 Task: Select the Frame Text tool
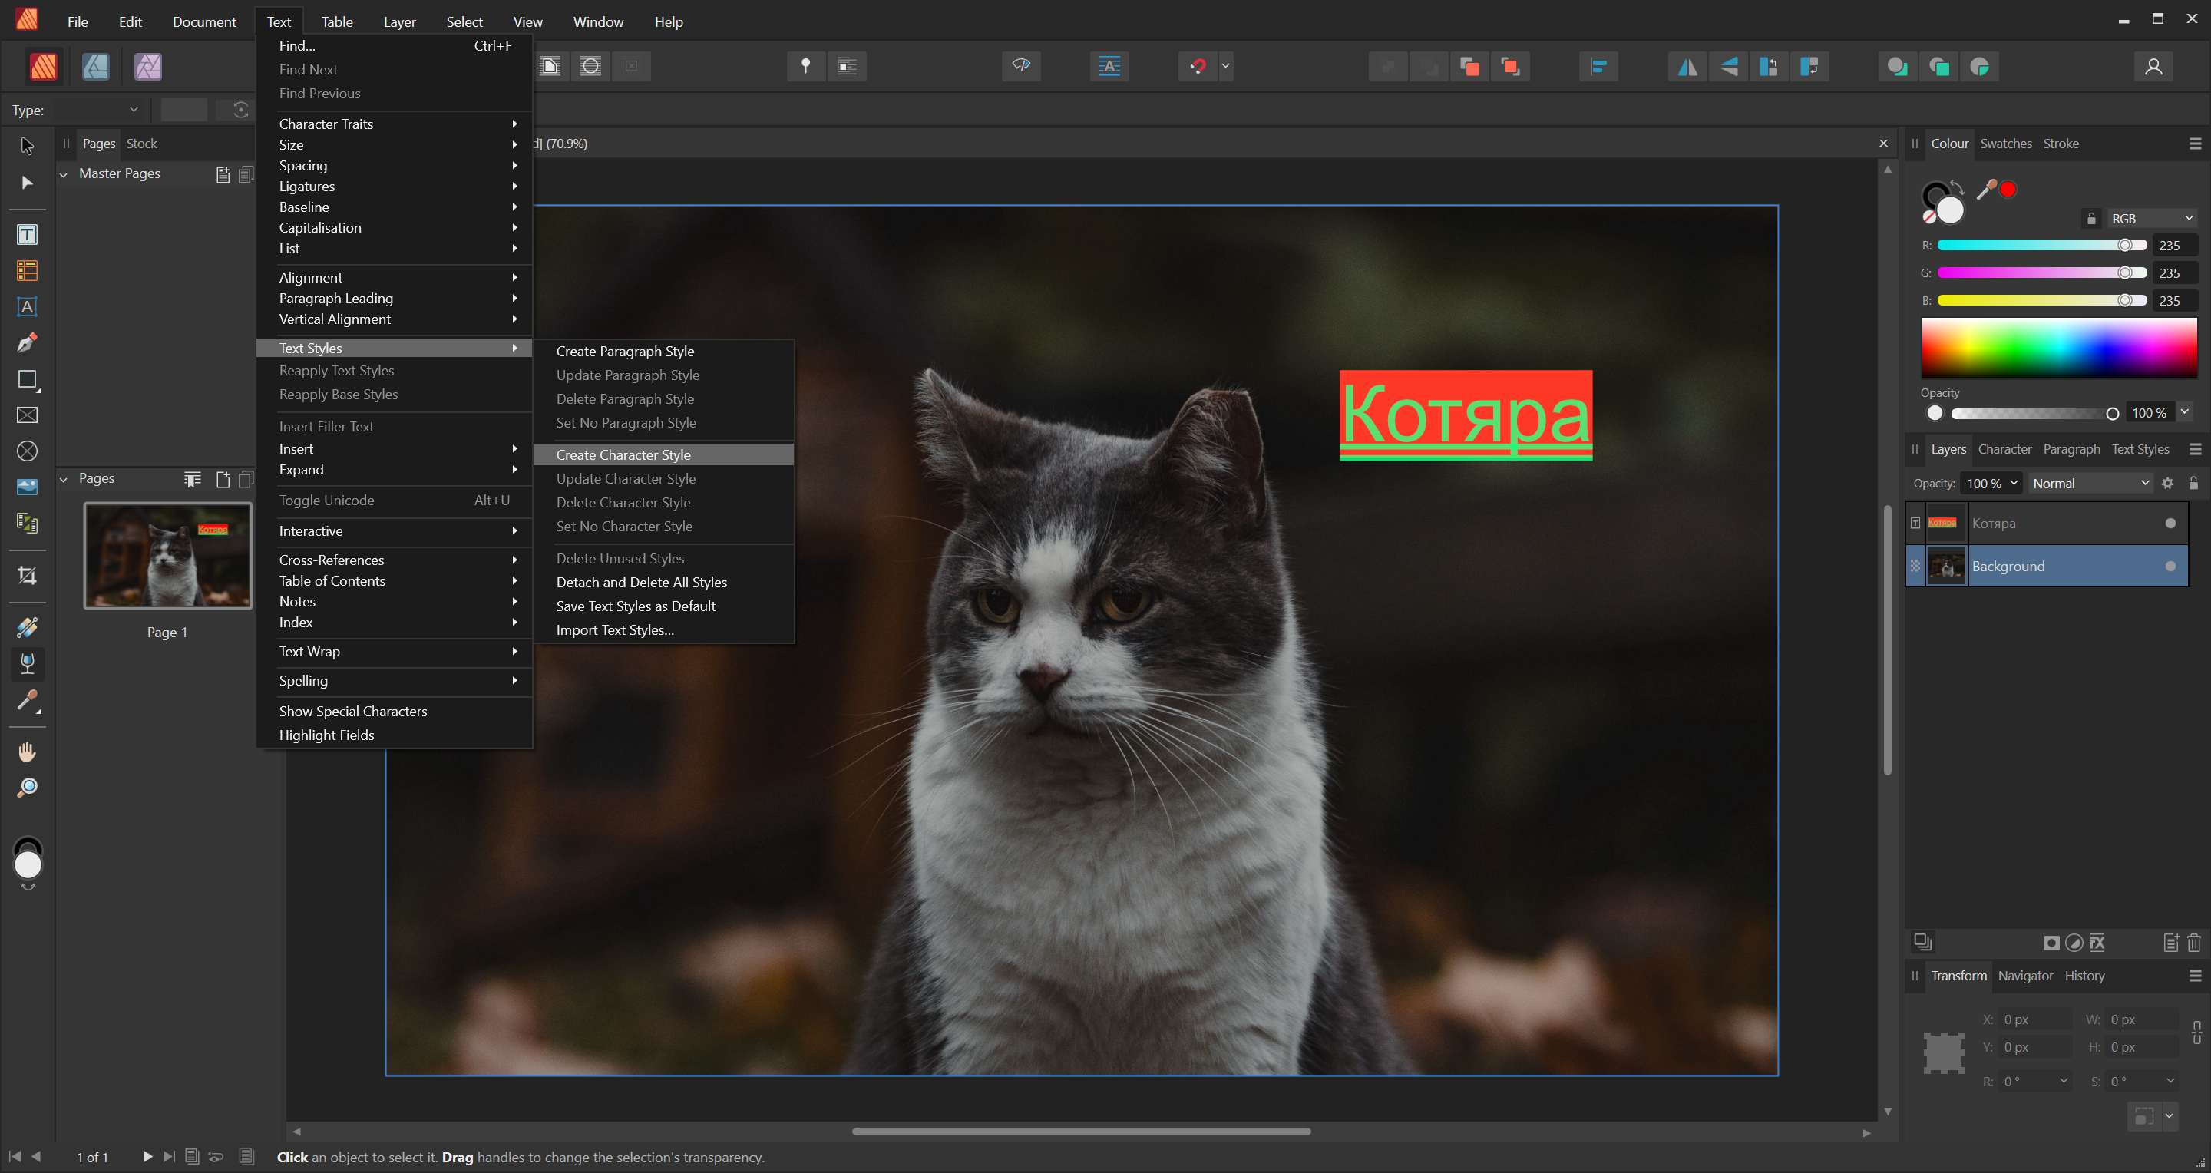tap(28, 235)
